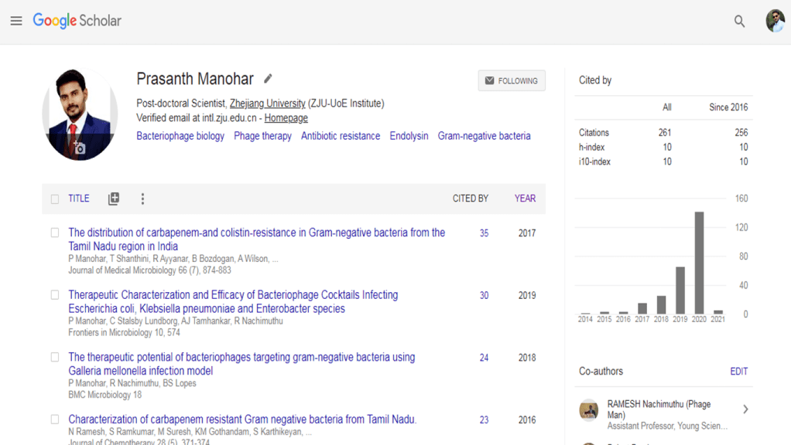Toggle the select-all checkbox beside TITLE

coord(55,199)
